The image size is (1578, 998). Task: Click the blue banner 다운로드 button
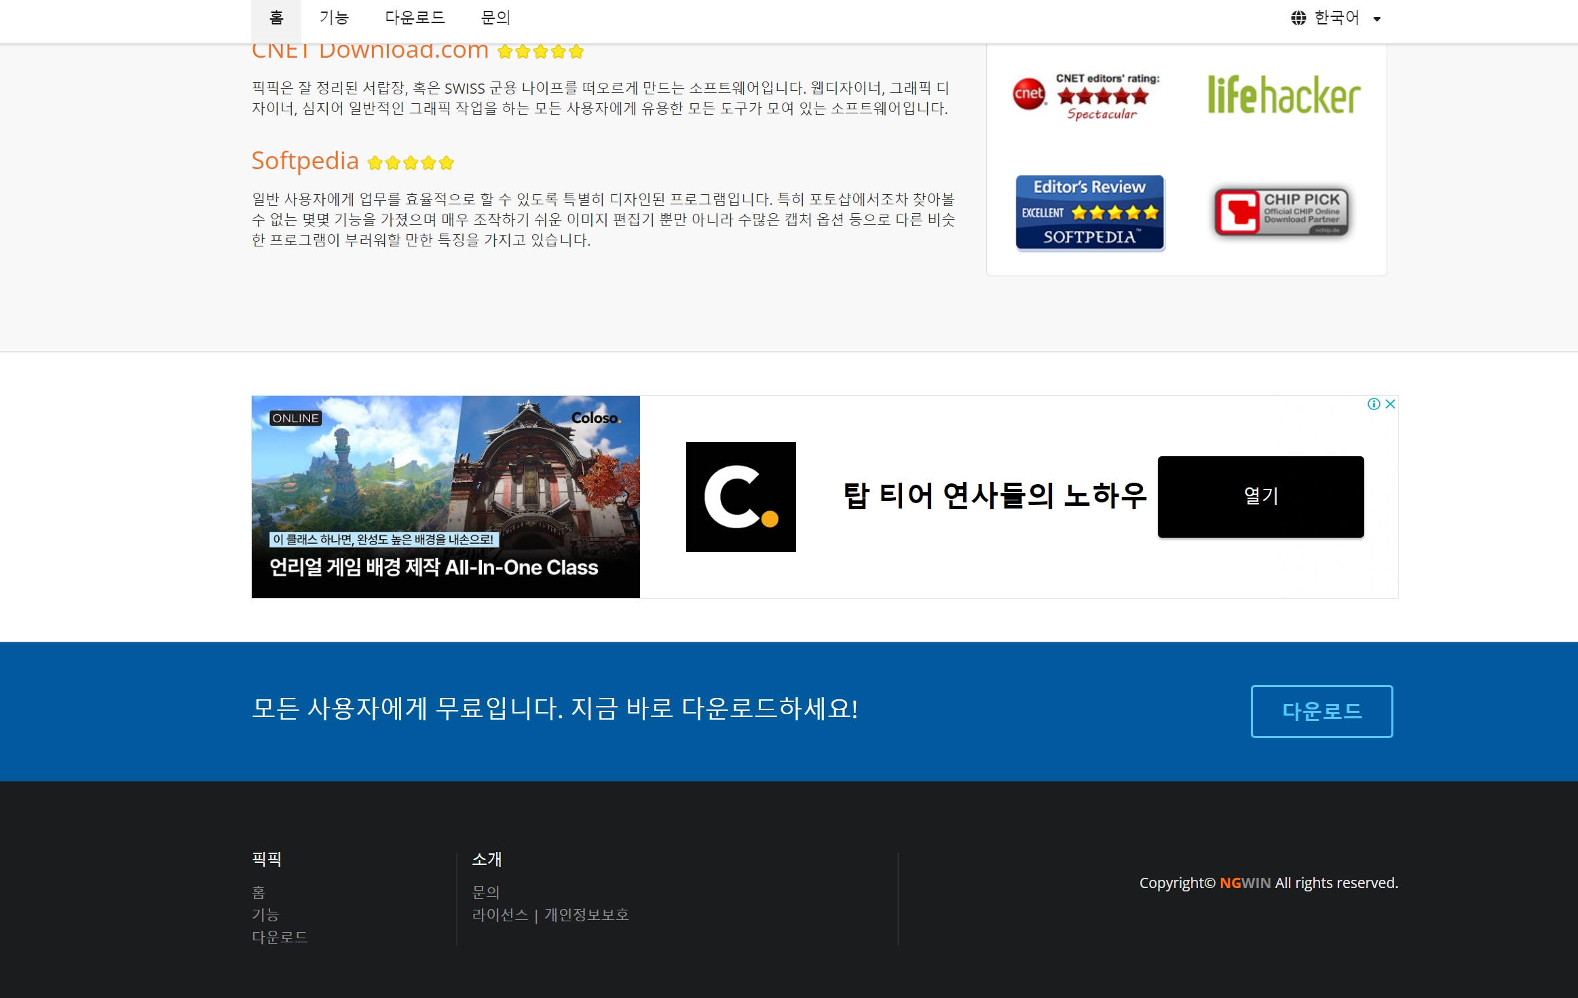point(1321,711)
